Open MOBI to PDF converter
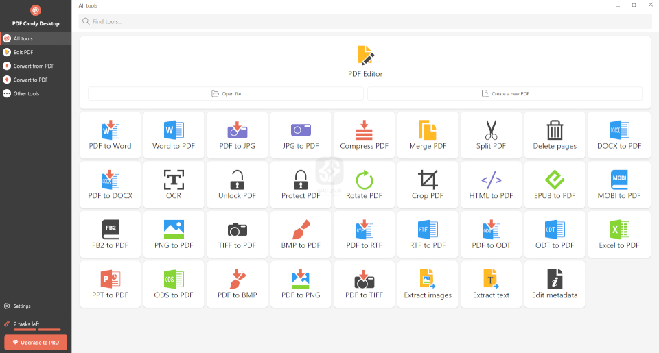 pos(619,184)
